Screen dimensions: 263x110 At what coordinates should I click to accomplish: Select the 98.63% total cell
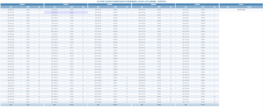(115, 105)
